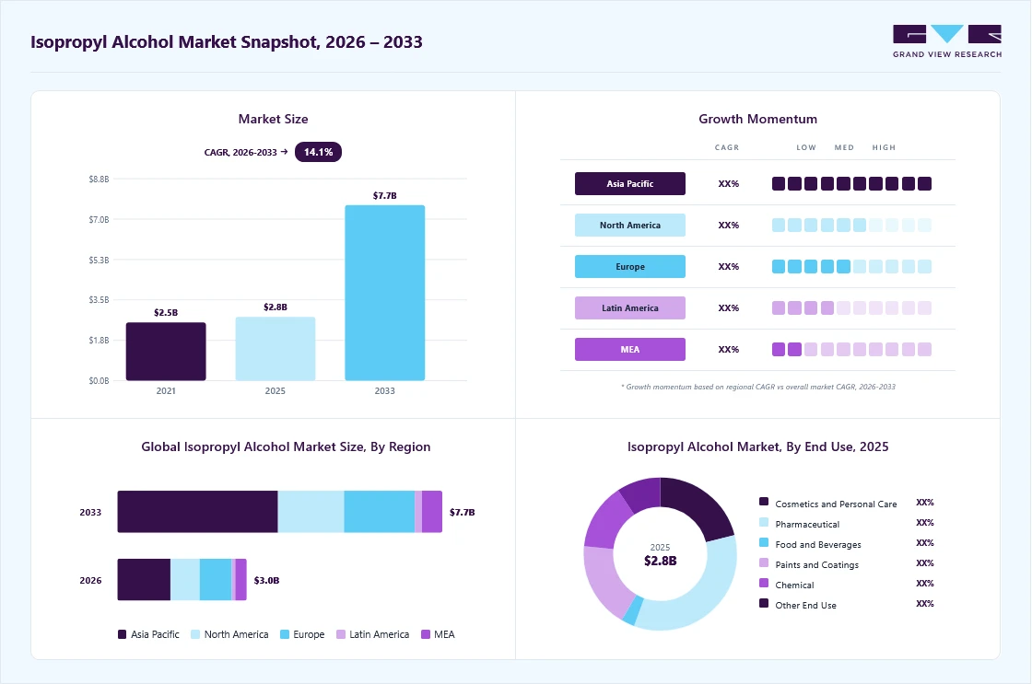Click the Other End Use legend swatch
This screenshot has width=1032, height=684.
(x=764, y=603)
